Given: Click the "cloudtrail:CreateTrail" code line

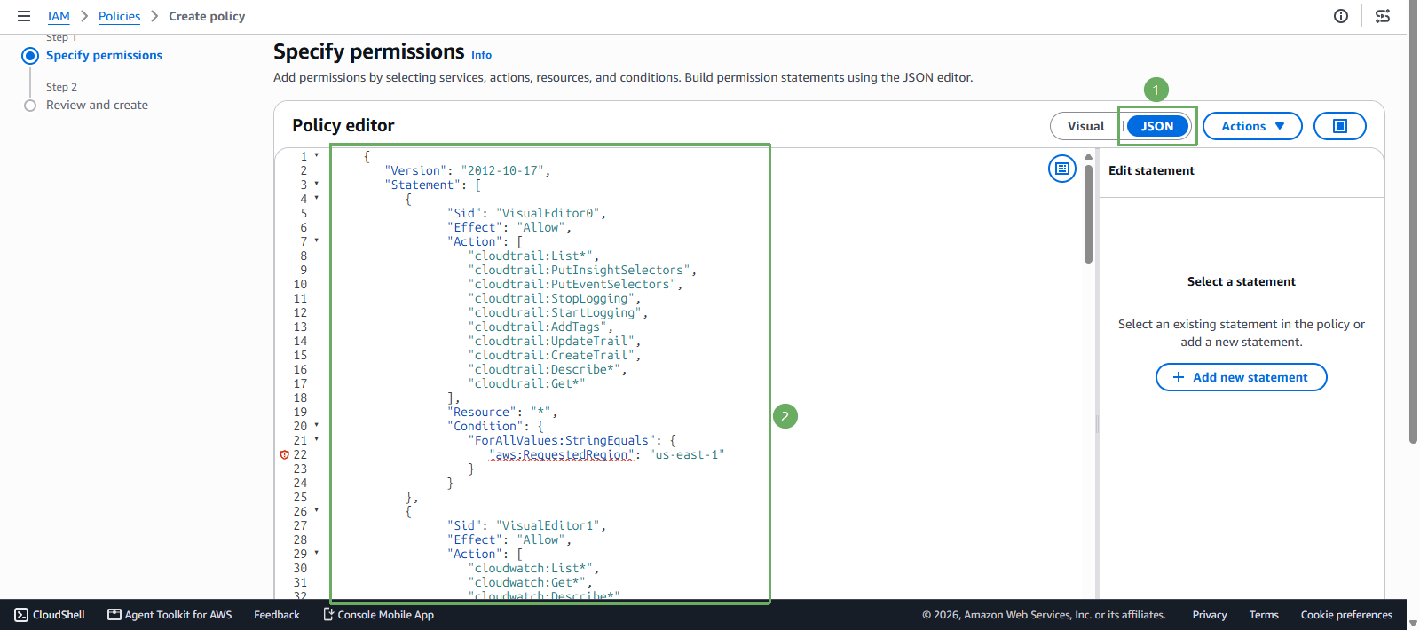Looking at the screenshot, I should 554,355.
